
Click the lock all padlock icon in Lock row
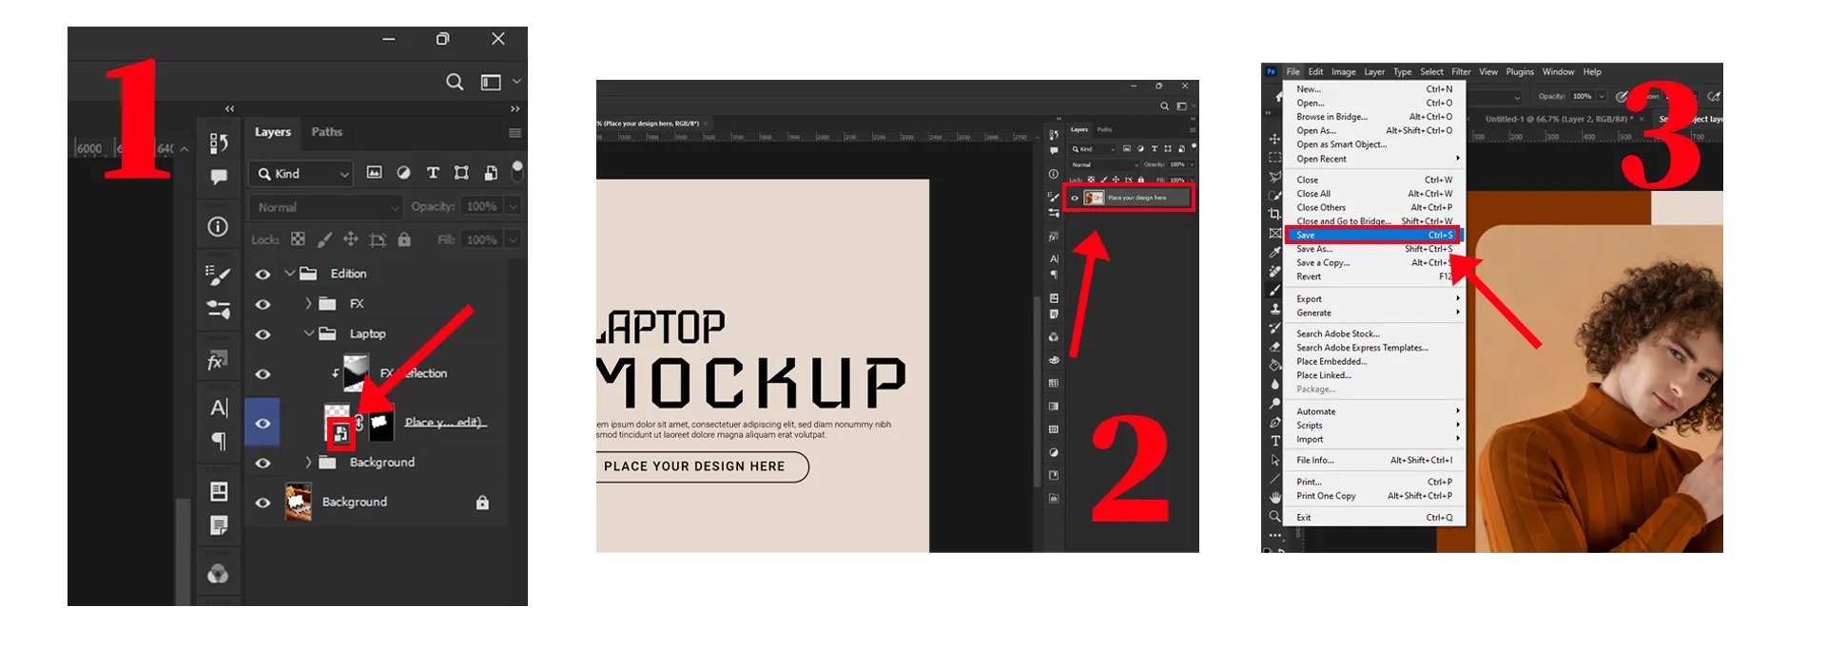coord(404,240)
